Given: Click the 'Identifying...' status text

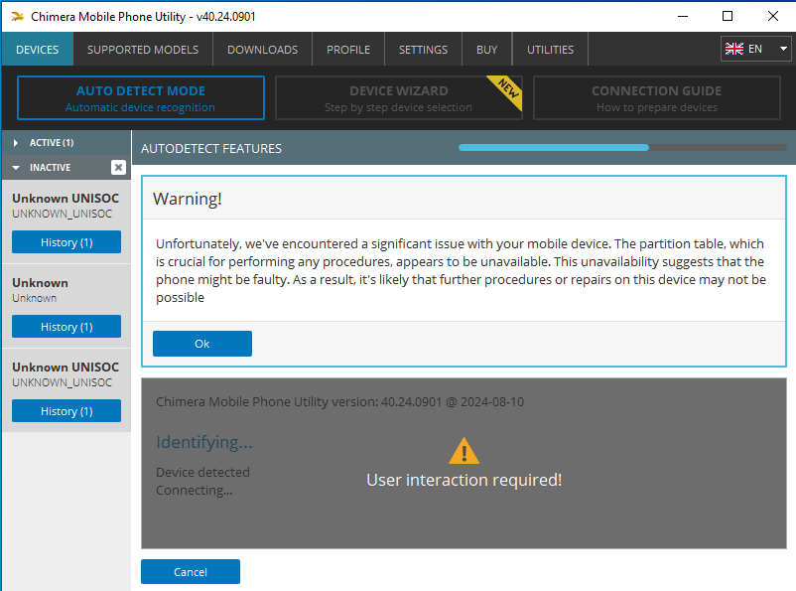Looking at the screenshot, I should [204, 442].
